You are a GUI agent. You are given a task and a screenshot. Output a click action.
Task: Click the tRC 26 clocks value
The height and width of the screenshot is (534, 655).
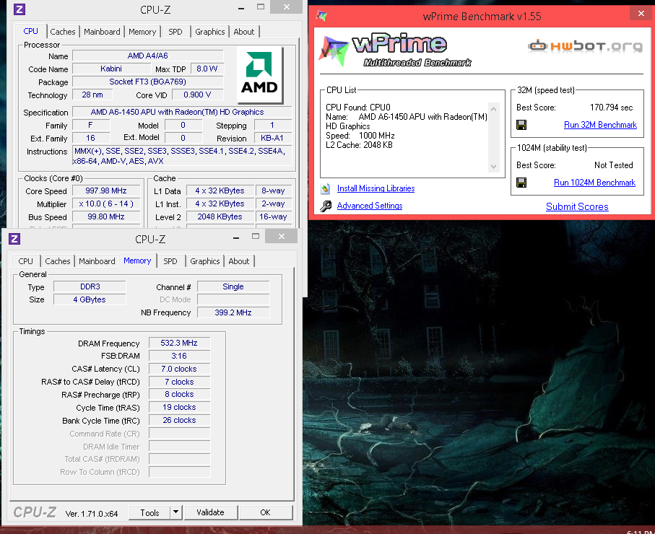point(179,420)
